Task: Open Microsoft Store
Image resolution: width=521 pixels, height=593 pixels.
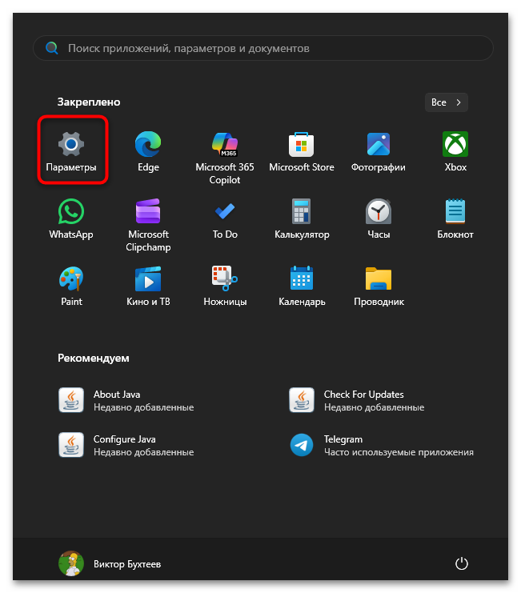Action: point(302,151)
